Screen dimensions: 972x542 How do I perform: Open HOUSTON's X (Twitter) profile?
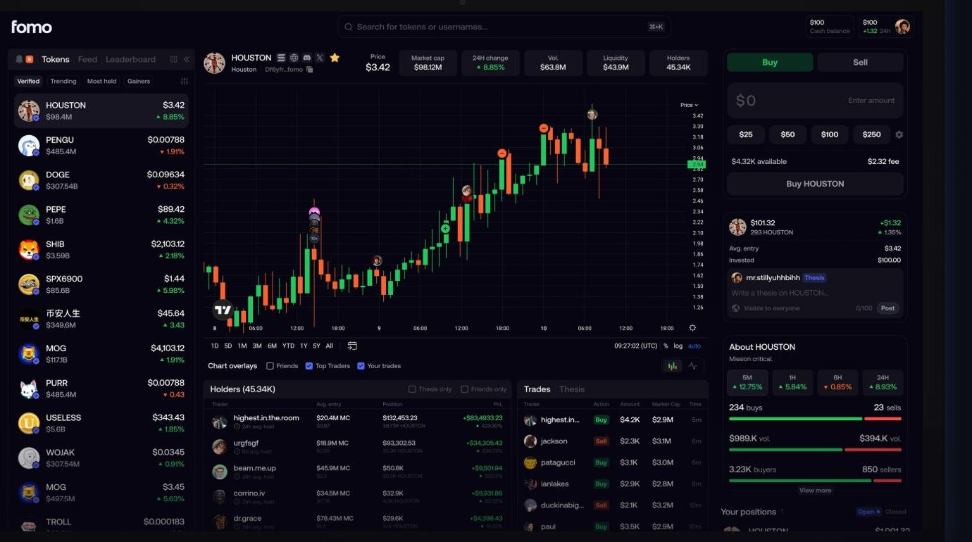pos(320,58)
